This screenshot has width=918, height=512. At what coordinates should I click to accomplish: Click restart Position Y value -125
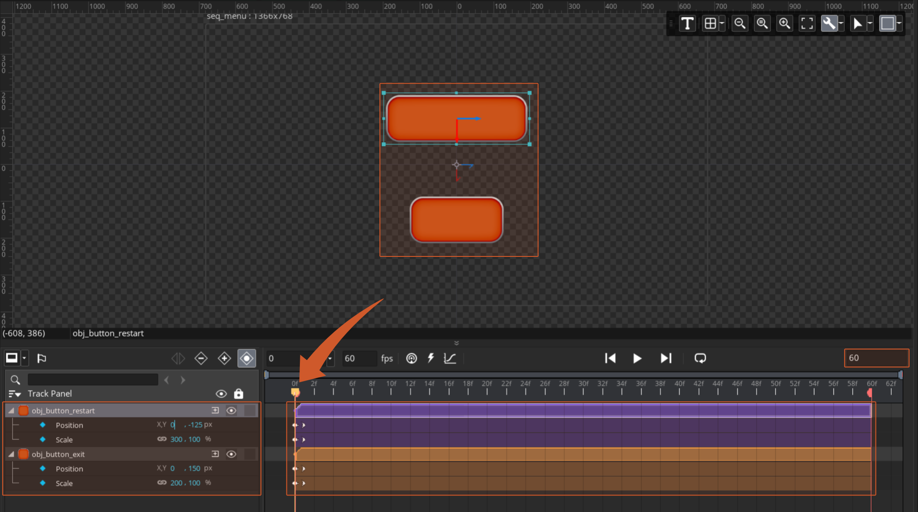click(x=195, y=425)
